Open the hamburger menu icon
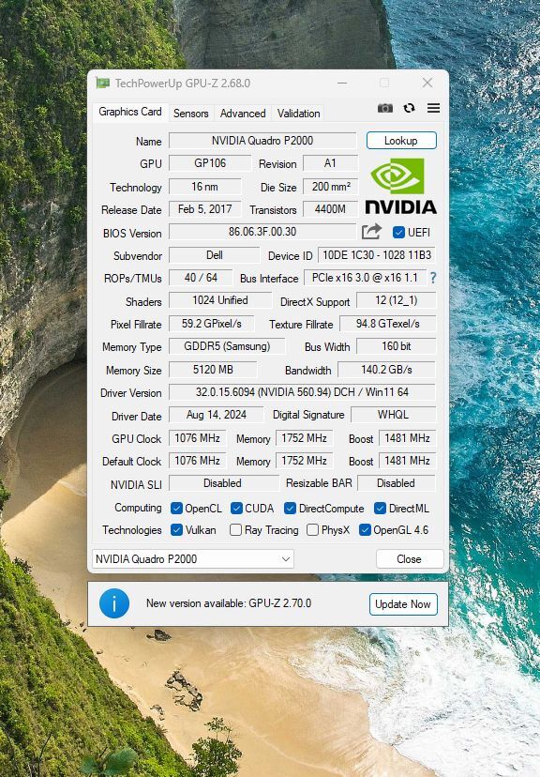The width and height of the screenshot is (540, 777). (x=433, y=108)
